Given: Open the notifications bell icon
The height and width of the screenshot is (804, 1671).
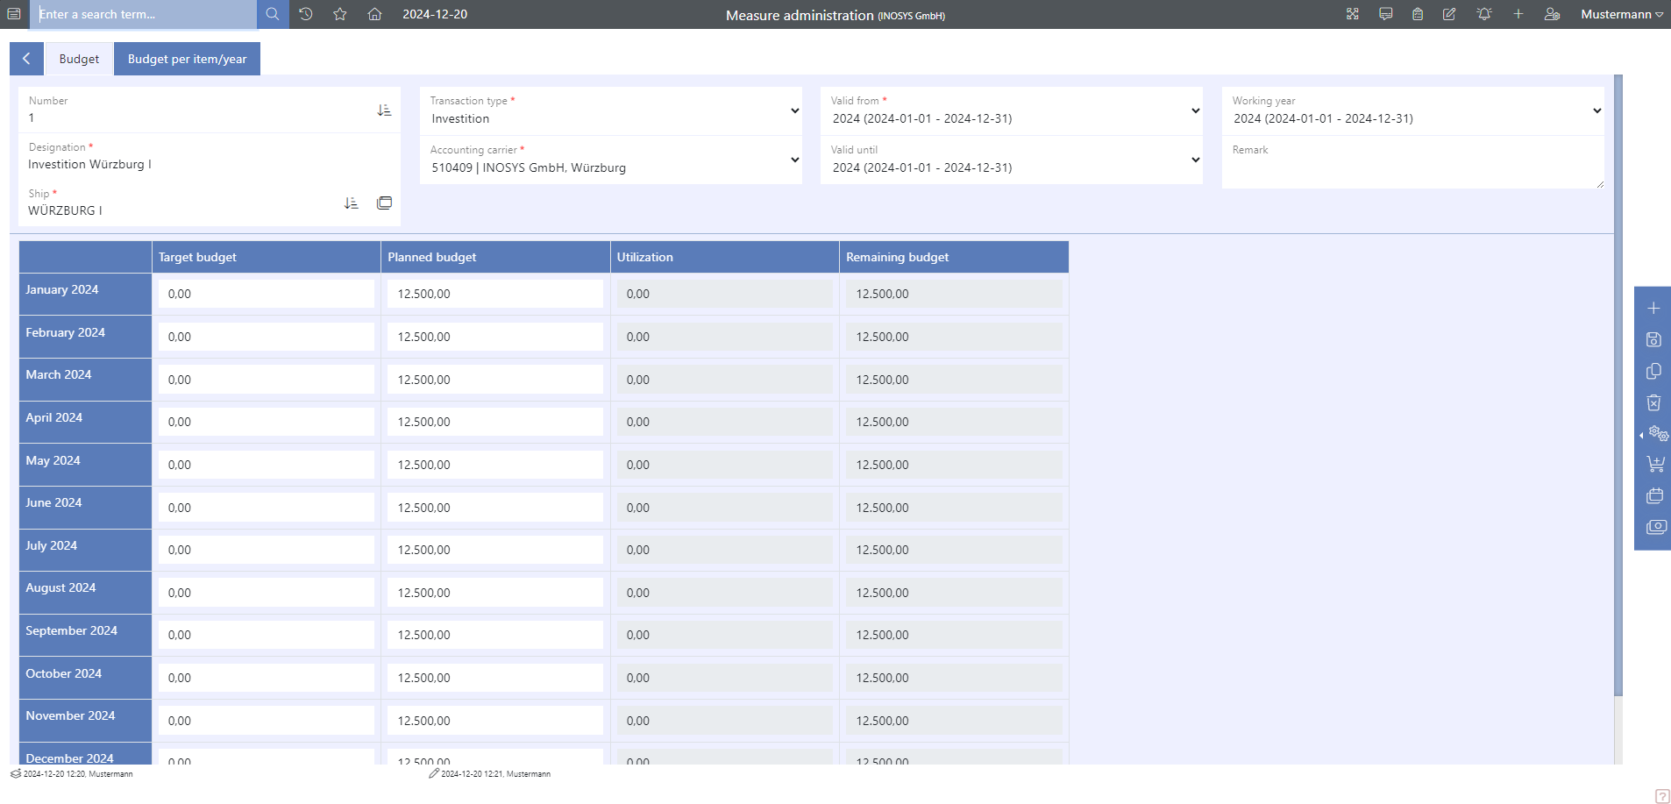Looking at the screenshot, I should click(1483, 14).
